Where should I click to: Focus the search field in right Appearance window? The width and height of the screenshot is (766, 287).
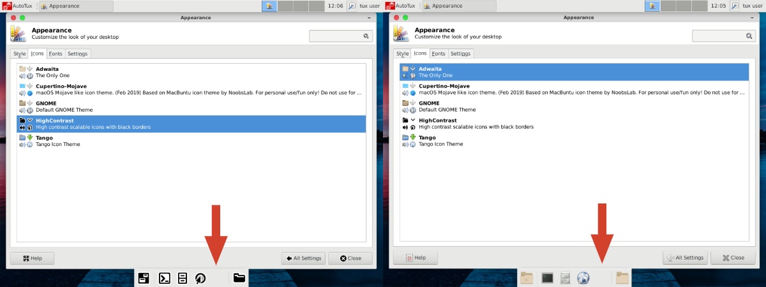[x=724, y=36]
